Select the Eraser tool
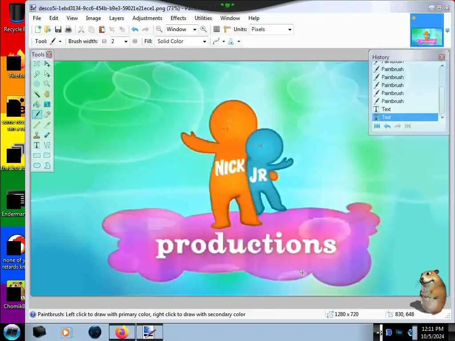Viewport: 455px width, 341px height. point(47,115)
